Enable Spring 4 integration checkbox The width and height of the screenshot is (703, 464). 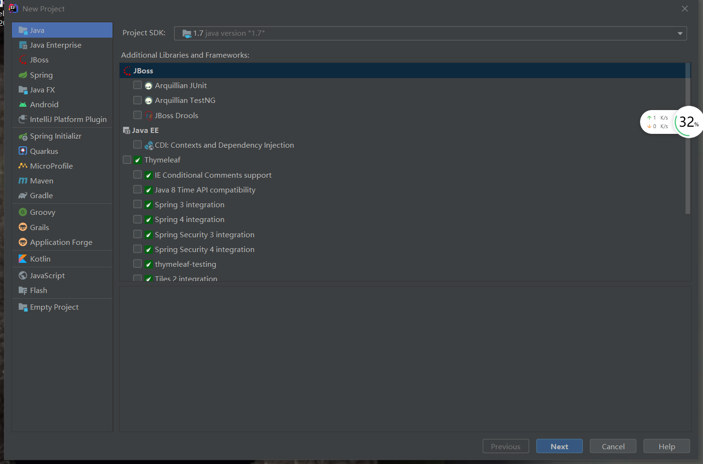137,219
